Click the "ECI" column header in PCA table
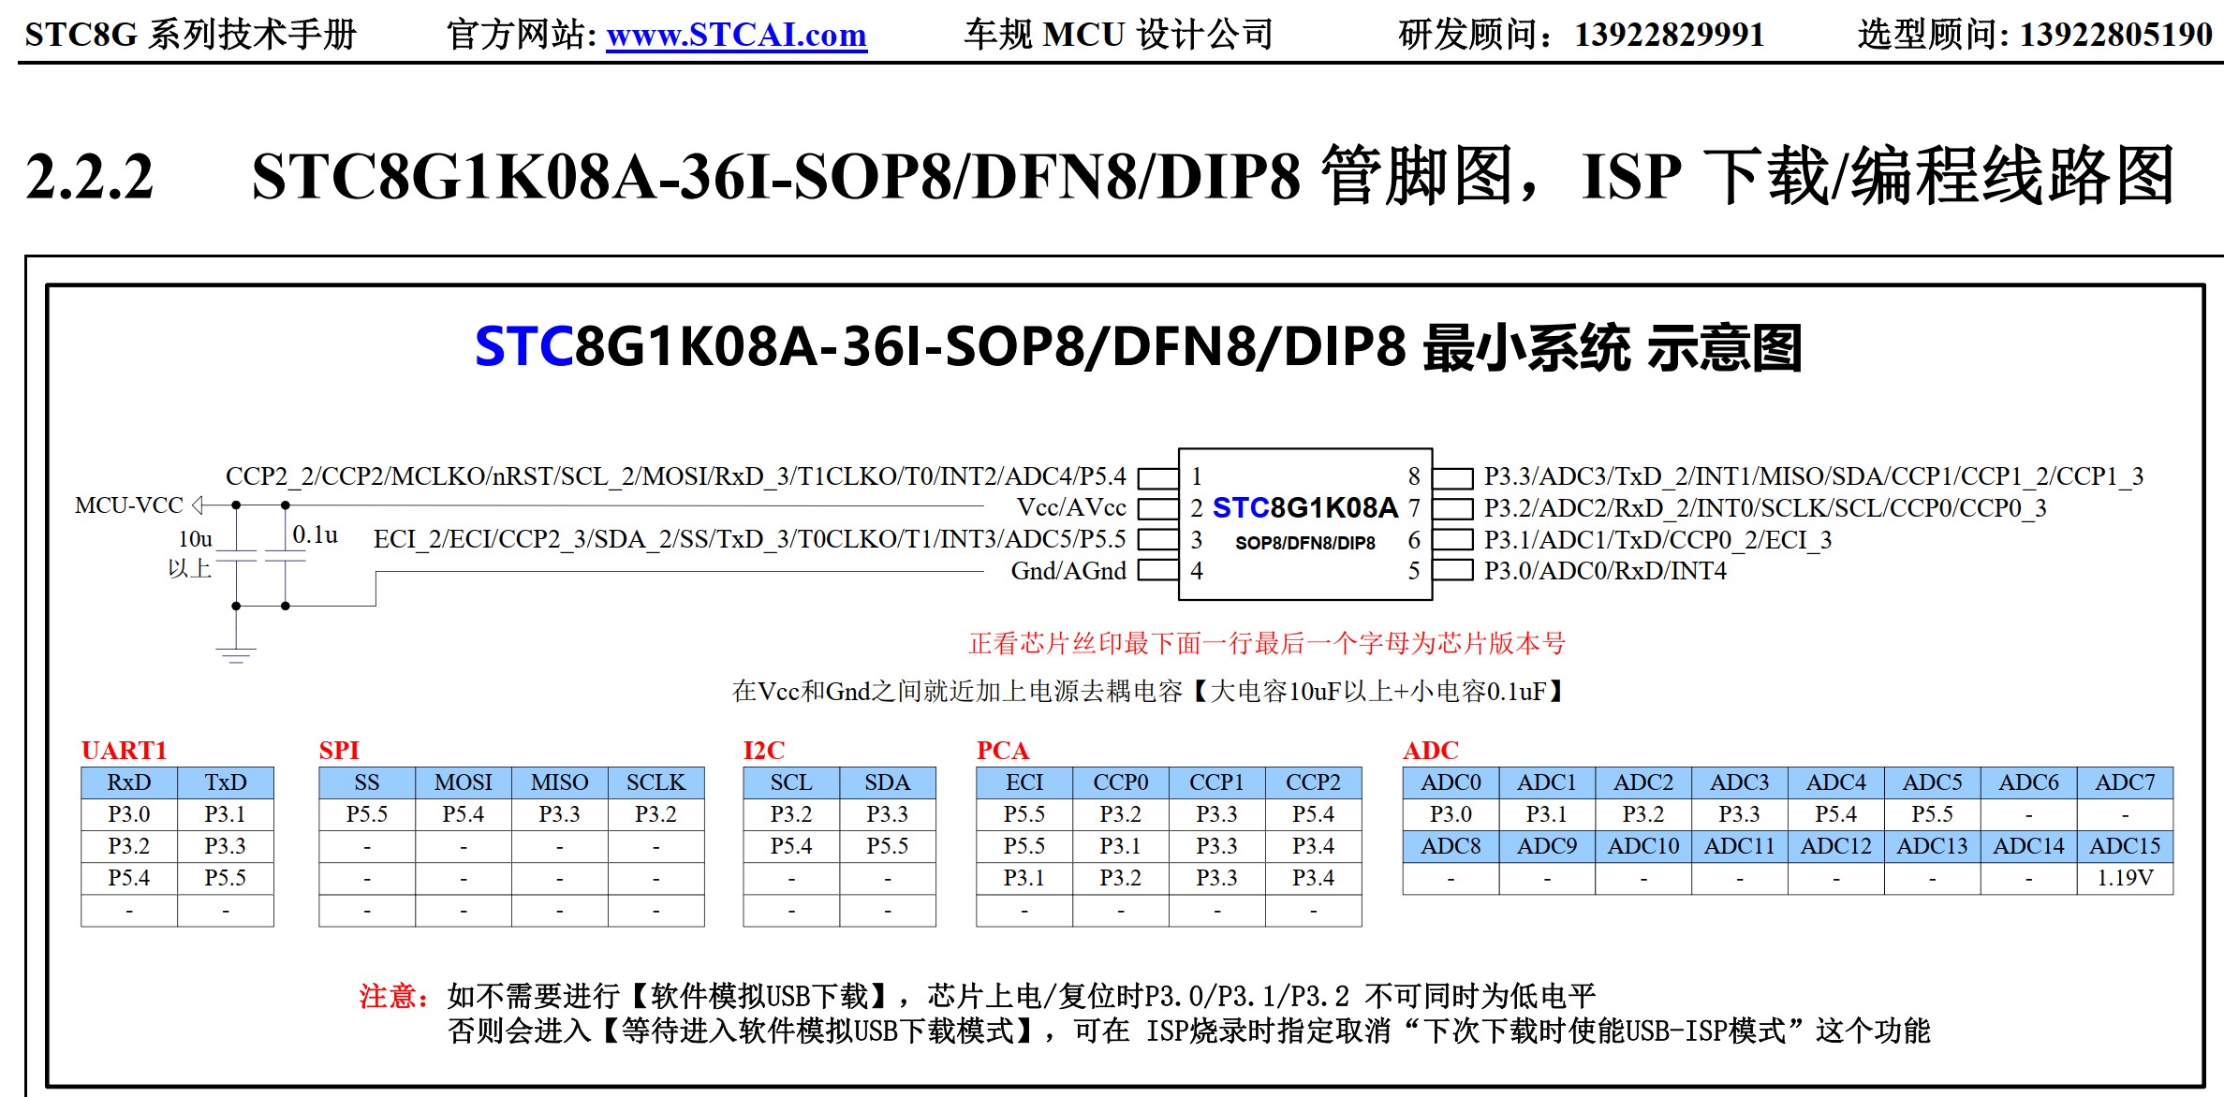Viewport: 2224px width, 1097px height. tap(1024, 783)
